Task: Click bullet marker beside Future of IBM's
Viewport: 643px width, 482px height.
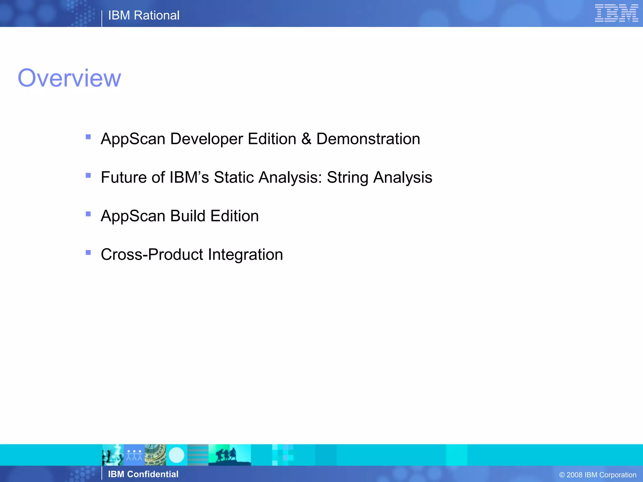Action: tap(88, 175)
